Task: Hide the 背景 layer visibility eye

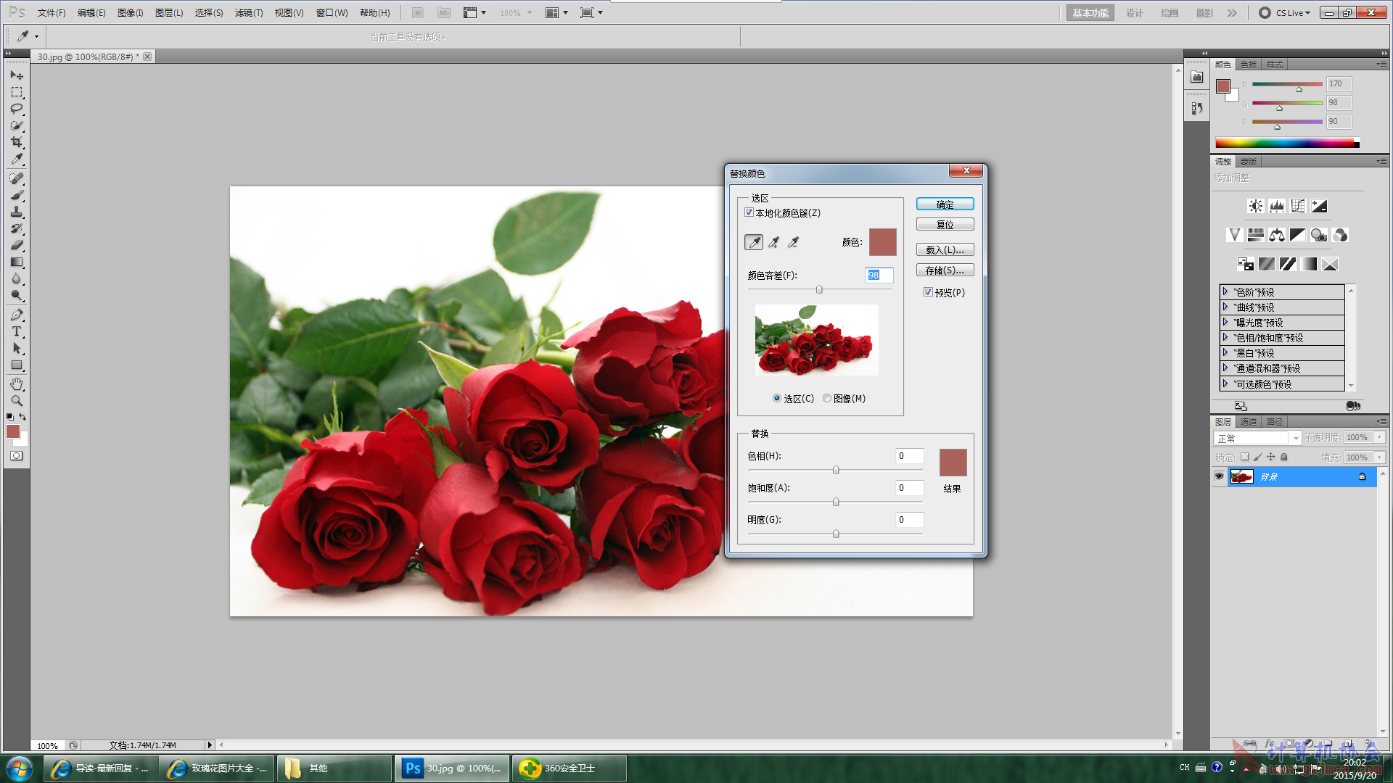Action: pyautogui.click(x=1219, y=476)
